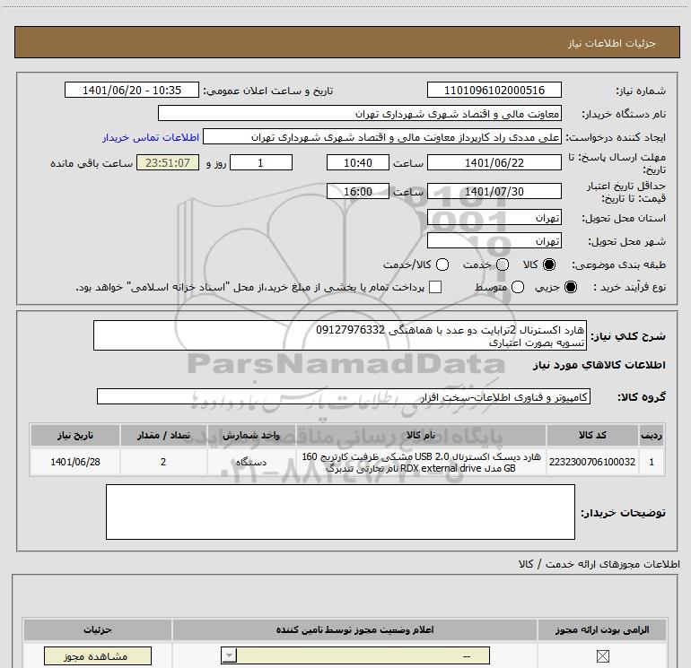Image resolution: width=691 pixels, height=668 pixels.
Task: Click product code 2232300706100032 cell
Action: tap(592, 462)
